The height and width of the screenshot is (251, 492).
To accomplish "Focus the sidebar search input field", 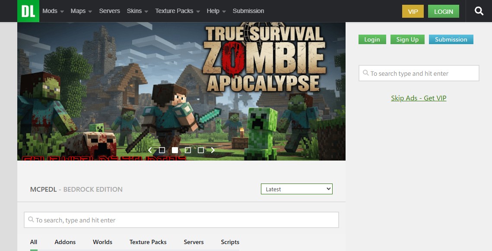I will [x=419, y=73].
